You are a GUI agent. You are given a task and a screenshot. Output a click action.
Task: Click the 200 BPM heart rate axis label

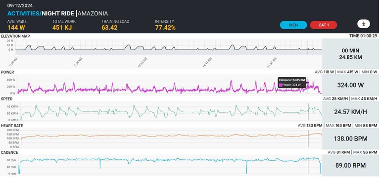(x=13, y=131)
